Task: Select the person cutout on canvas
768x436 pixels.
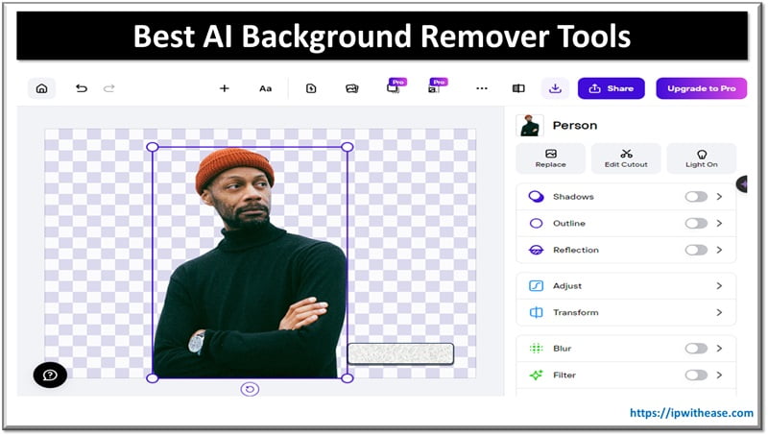Action: (250, 264)
